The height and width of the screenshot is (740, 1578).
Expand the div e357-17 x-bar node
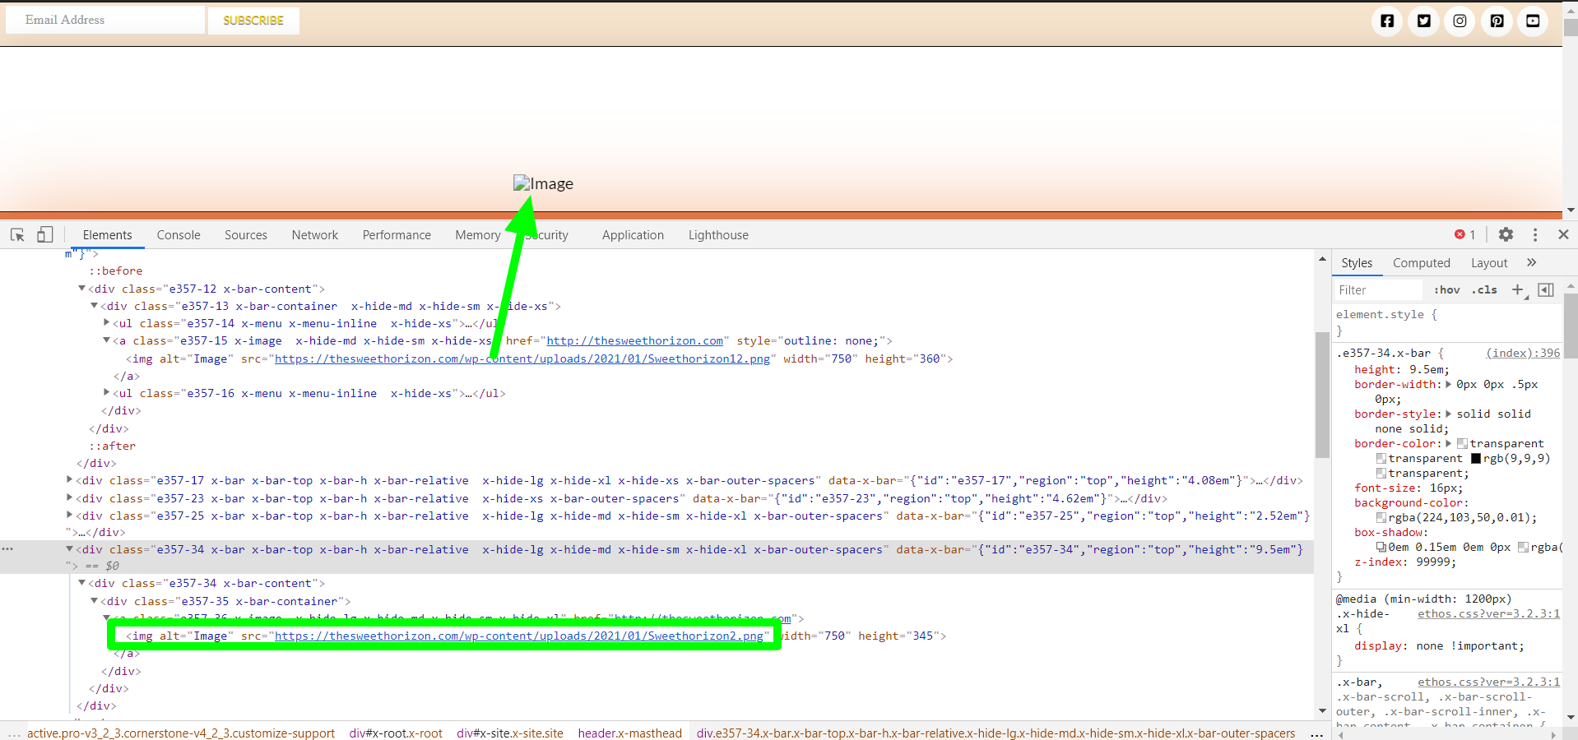69,480
